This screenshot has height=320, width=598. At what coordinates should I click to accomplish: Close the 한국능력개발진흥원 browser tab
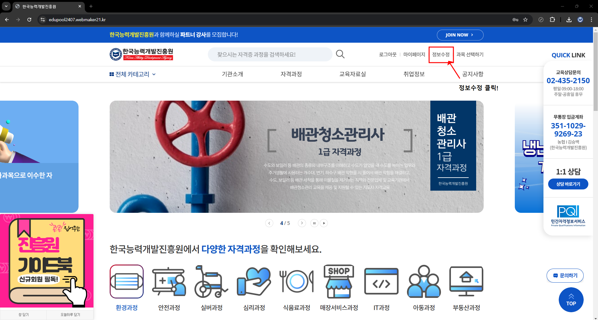pyautogui.click(x=80, y=6)
